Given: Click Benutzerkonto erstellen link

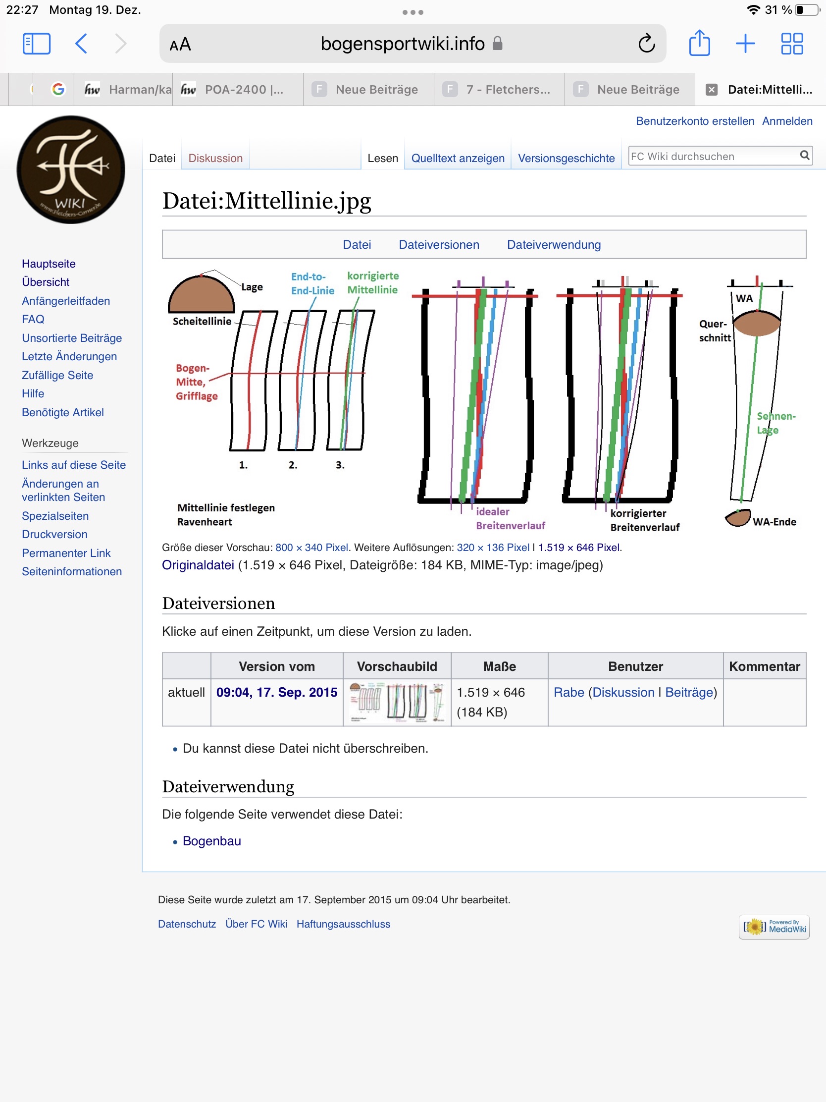Looking at the screenshot, I should [695, 121].
